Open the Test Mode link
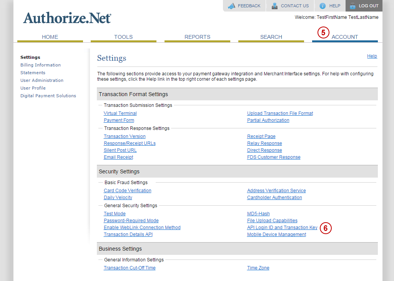This screenshot has height=281, width=394. coord(115,214)
